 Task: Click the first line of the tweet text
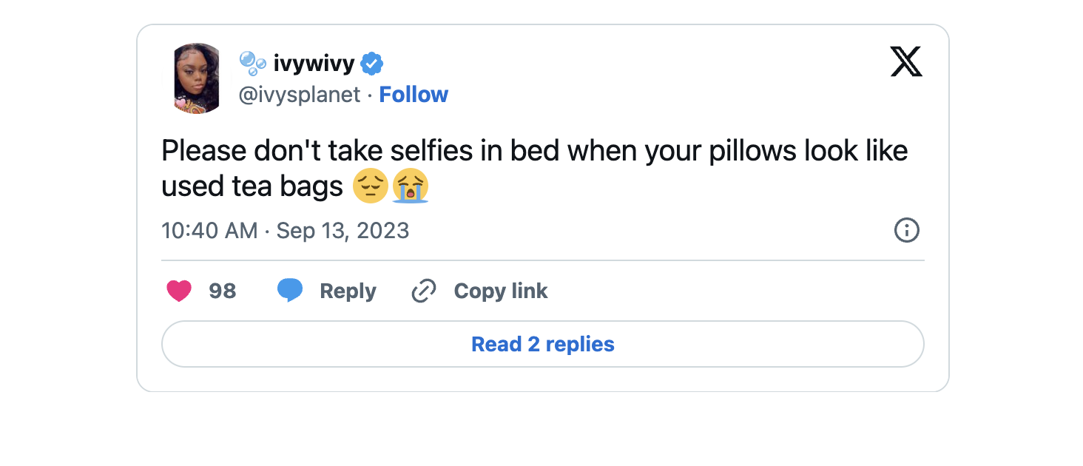click(534, 151)
